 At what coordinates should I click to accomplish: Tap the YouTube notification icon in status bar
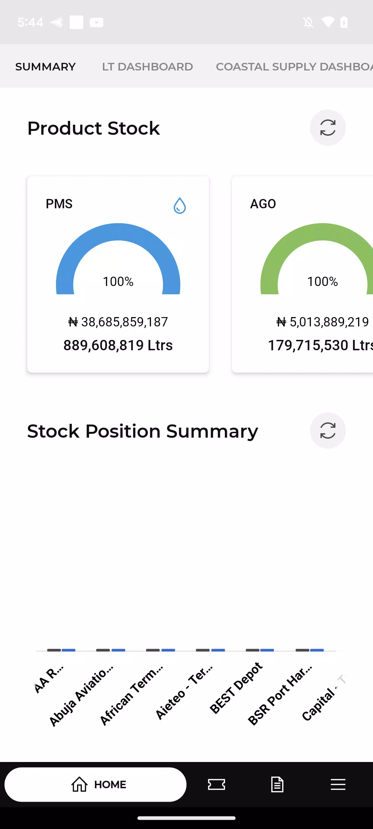click(x=96, y=22)
